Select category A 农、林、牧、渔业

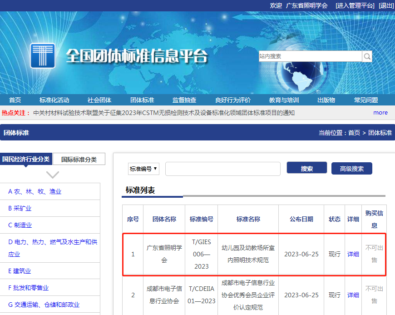35,191
